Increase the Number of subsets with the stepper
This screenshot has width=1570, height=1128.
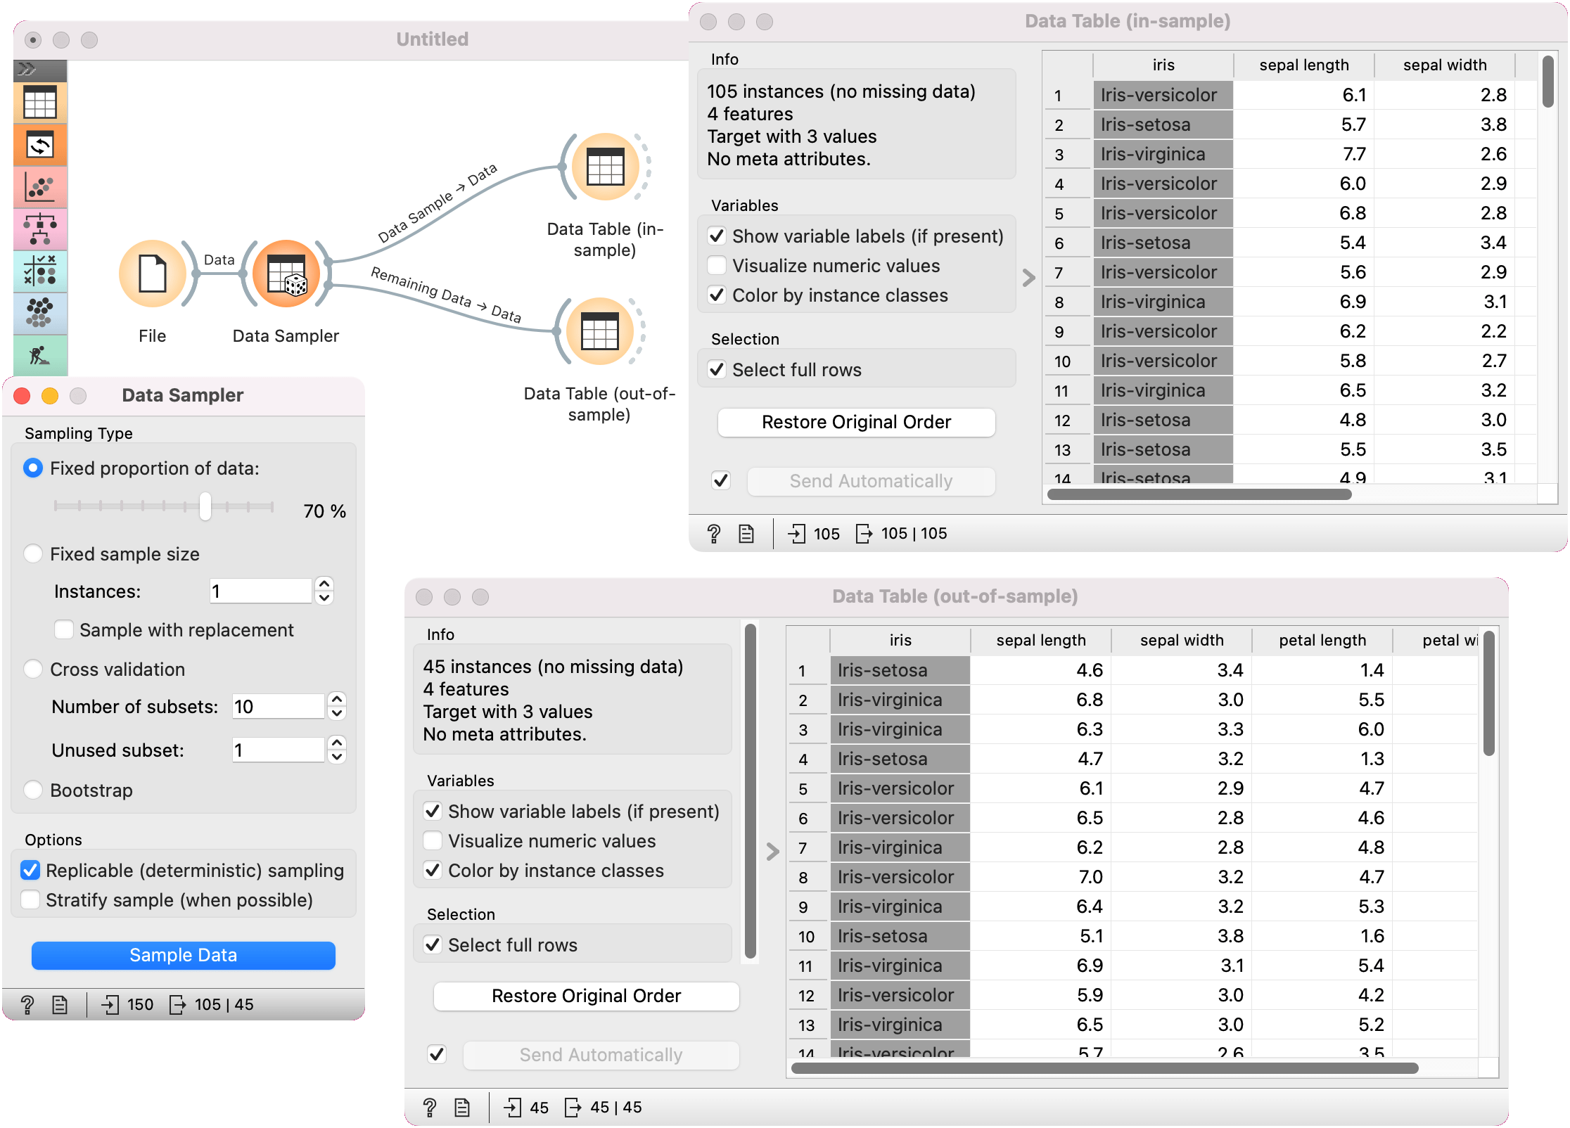(337, 700)
